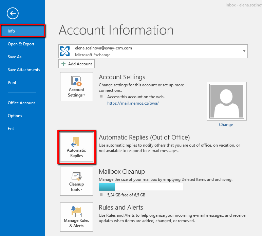Click the Microsoft Exchange account icon

tap(65, 51)
